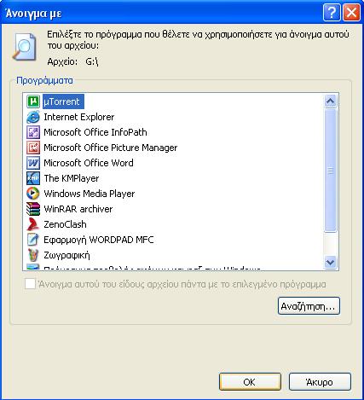Click the program list scrollbar thumb
364x400 pixels.
click(x=330, y=171)
